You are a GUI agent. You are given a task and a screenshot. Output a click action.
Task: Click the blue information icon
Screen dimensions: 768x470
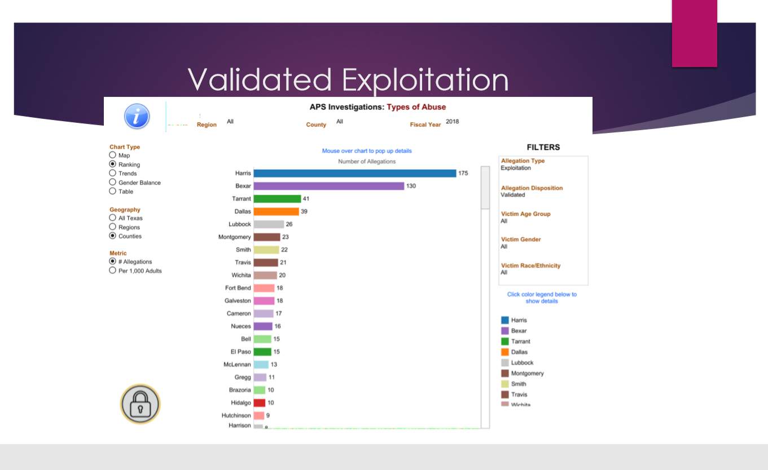pyautogui.click(x=137, y=116)
